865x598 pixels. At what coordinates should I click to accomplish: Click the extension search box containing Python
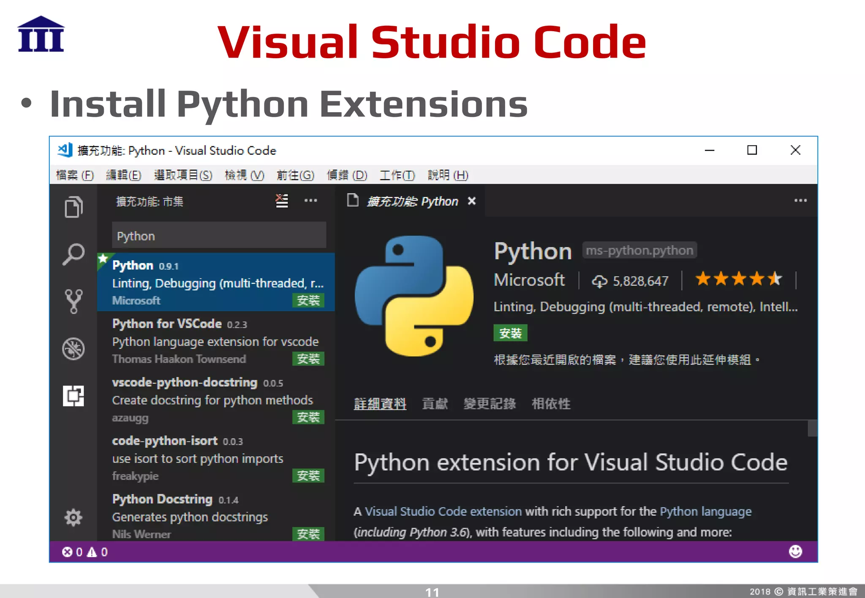tap(219, 236)
